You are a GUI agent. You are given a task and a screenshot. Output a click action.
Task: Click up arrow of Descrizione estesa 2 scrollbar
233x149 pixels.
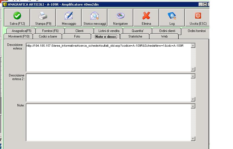[193, 76]
